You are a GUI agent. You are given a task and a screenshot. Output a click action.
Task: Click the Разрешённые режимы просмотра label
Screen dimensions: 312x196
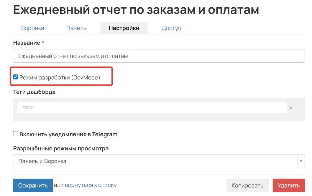coord(61,149)
